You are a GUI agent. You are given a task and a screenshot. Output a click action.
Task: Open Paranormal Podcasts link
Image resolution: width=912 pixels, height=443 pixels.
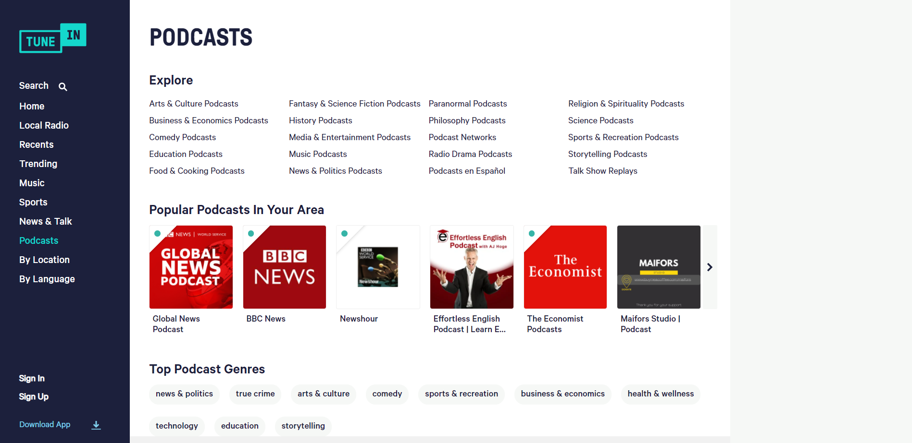coord(468,104)
